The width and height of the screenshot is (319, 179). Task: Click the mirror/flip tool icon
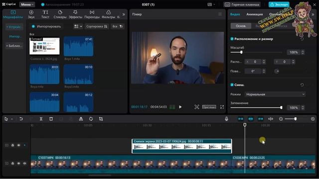(x=81, y=119)
